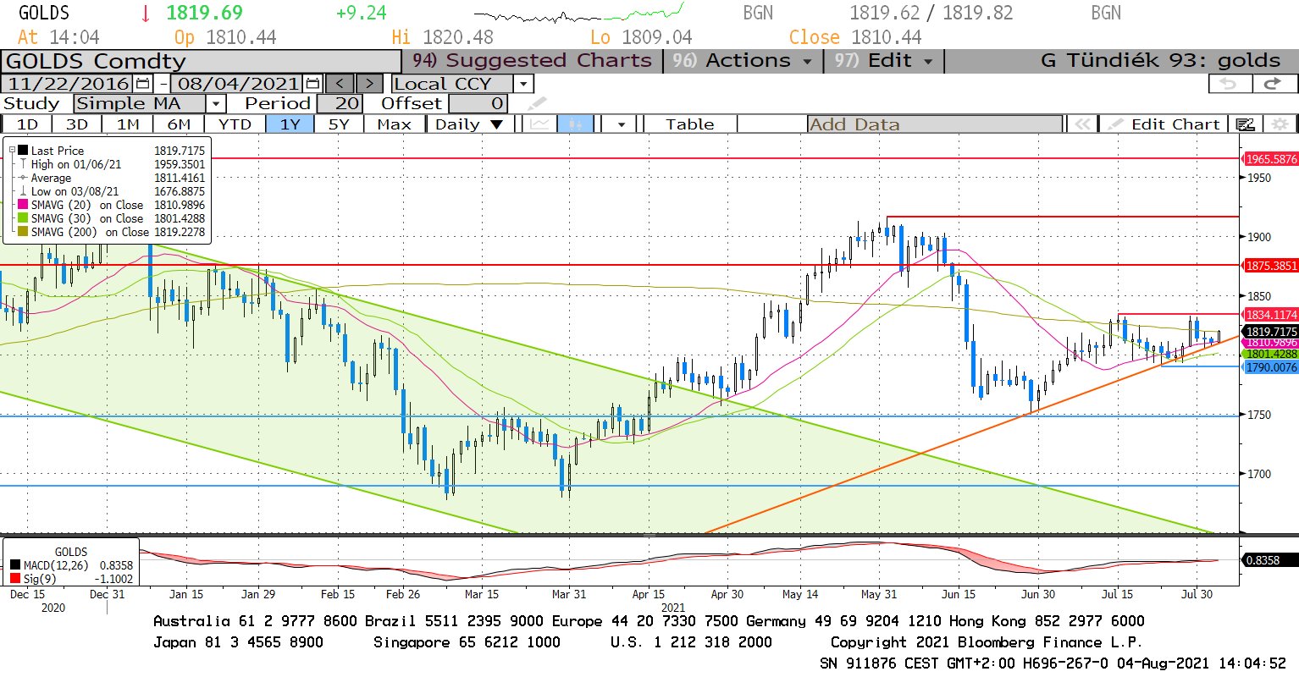Click the 1790.0076 blue price label
The image size is (1299, 688).
click(x=1270, y=367)
